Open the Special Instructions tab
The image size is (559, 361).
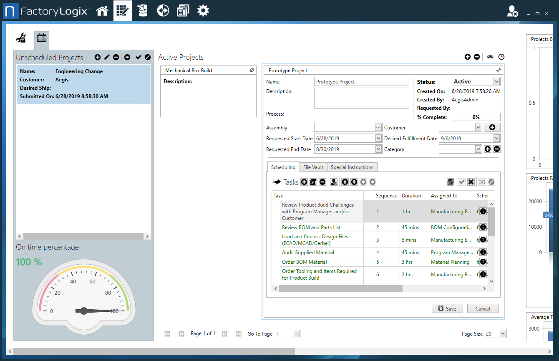tap(352, 167)
